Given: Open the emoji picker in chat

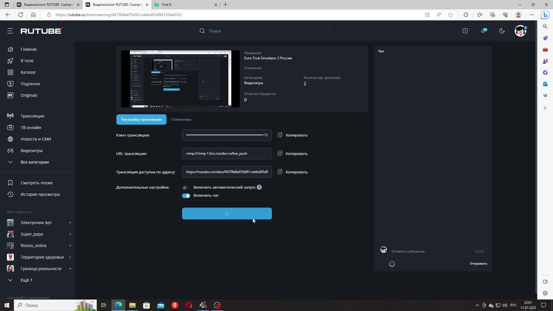Looking at the screenshot, I should click(x=392, y=264).
